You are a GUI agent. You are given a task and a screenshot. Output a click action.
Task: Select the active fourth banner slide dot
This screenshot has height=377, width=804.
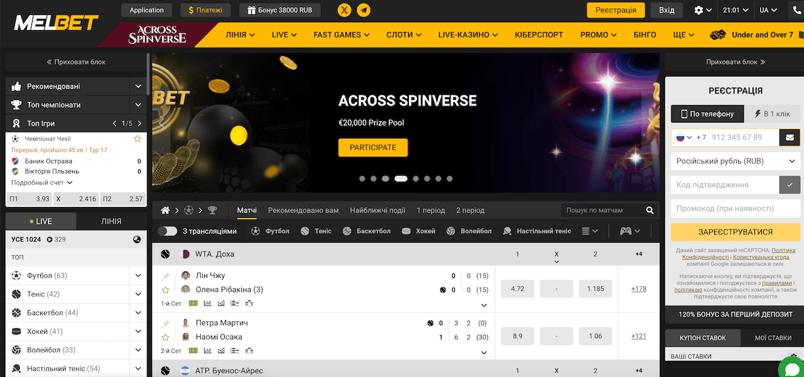[x=401, y=179]
